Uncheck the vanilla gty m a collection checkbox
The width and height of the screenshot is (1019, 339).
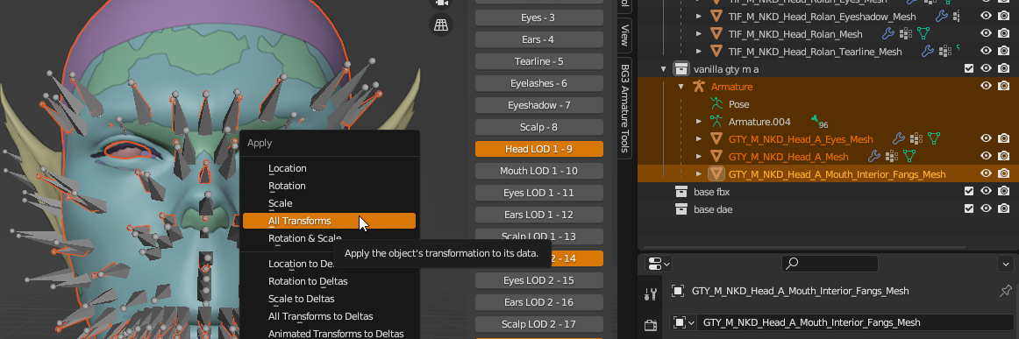click(x=969, y=68)
